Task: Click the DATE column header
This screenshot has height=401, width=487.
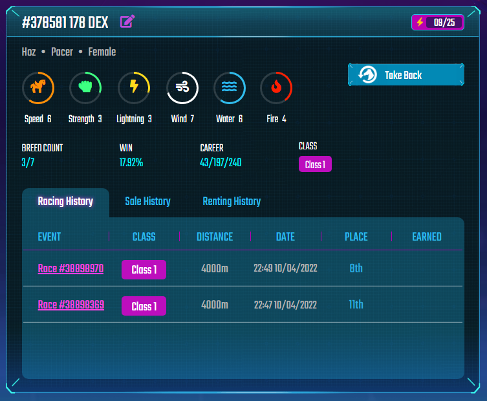Action: point(285,237)
